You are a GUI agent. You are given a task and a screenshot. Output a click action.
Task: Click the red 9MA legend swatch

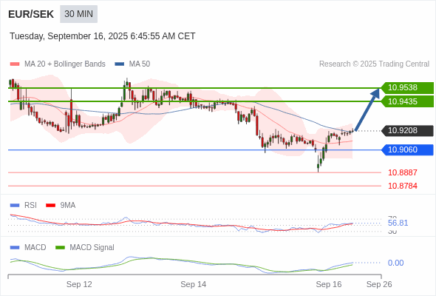coord(50,206)
